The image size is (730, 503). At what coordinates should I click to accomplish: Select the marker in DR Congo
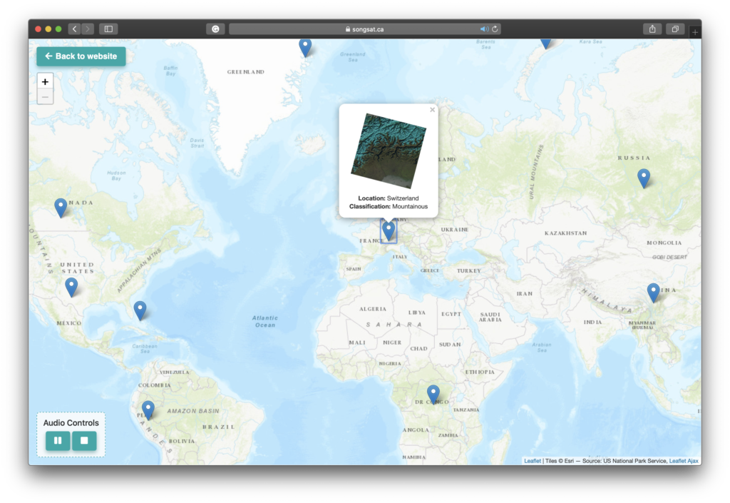(433, 393)
